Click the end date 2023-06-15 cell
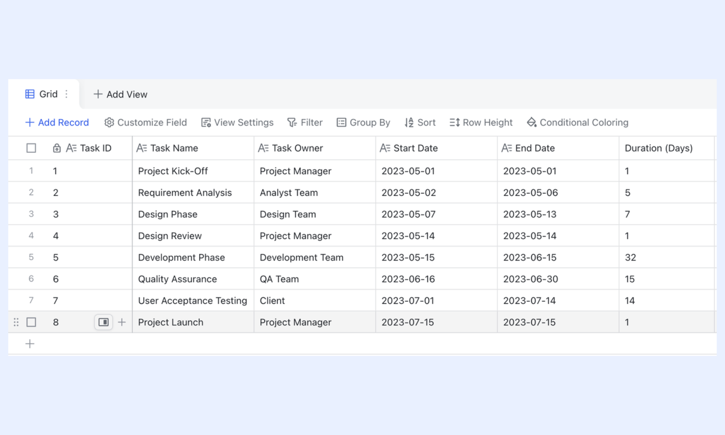The width and height of the screenshot is (725, 435). [x=558, y=257]
